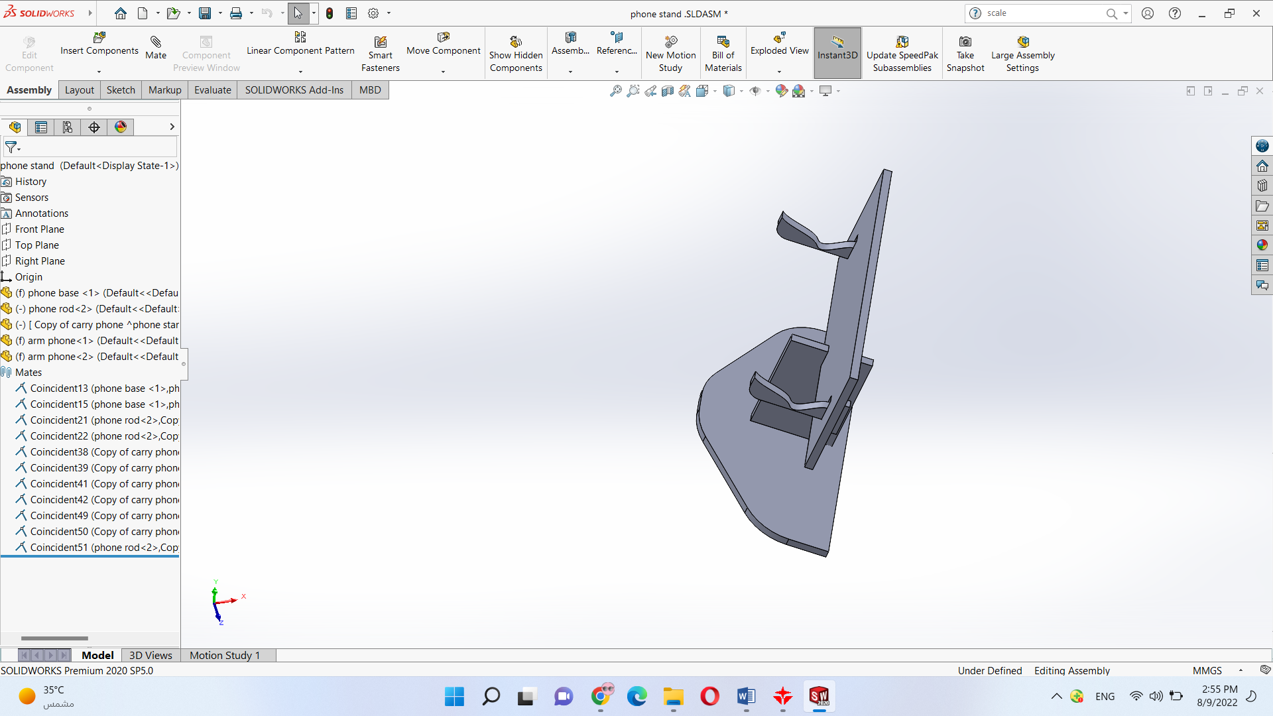This screenshot has width=1273, height=716.
Task: Click the Mate tool icon
Action: 156,42
